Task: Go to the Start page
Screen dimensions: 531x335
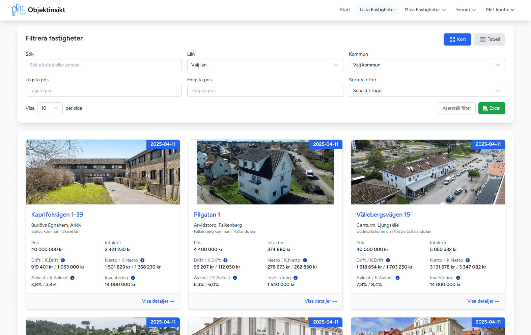Action: click(345, 10)
